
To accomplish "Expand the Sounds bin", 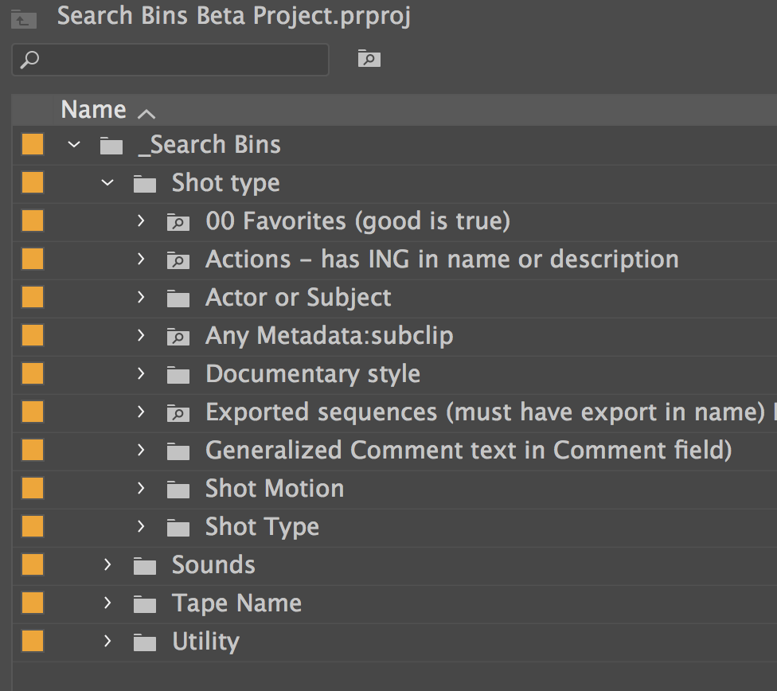I will (x=107, y=564).
